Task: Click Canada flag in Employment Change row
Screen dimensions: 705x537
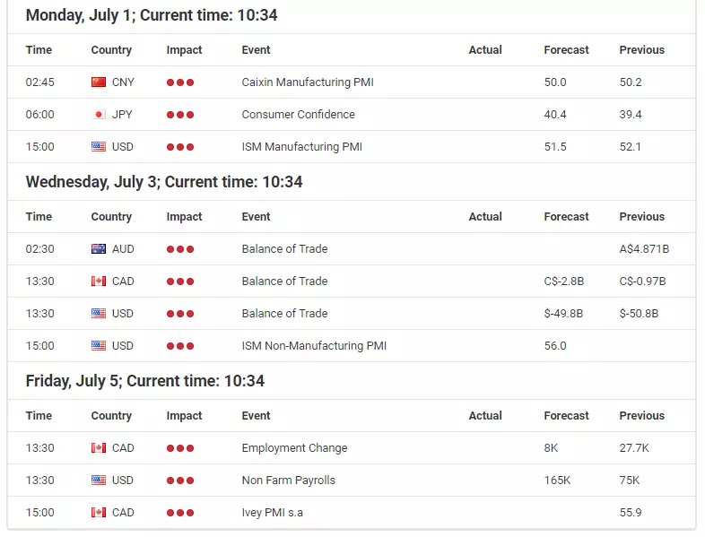Action: pos(99,448)
